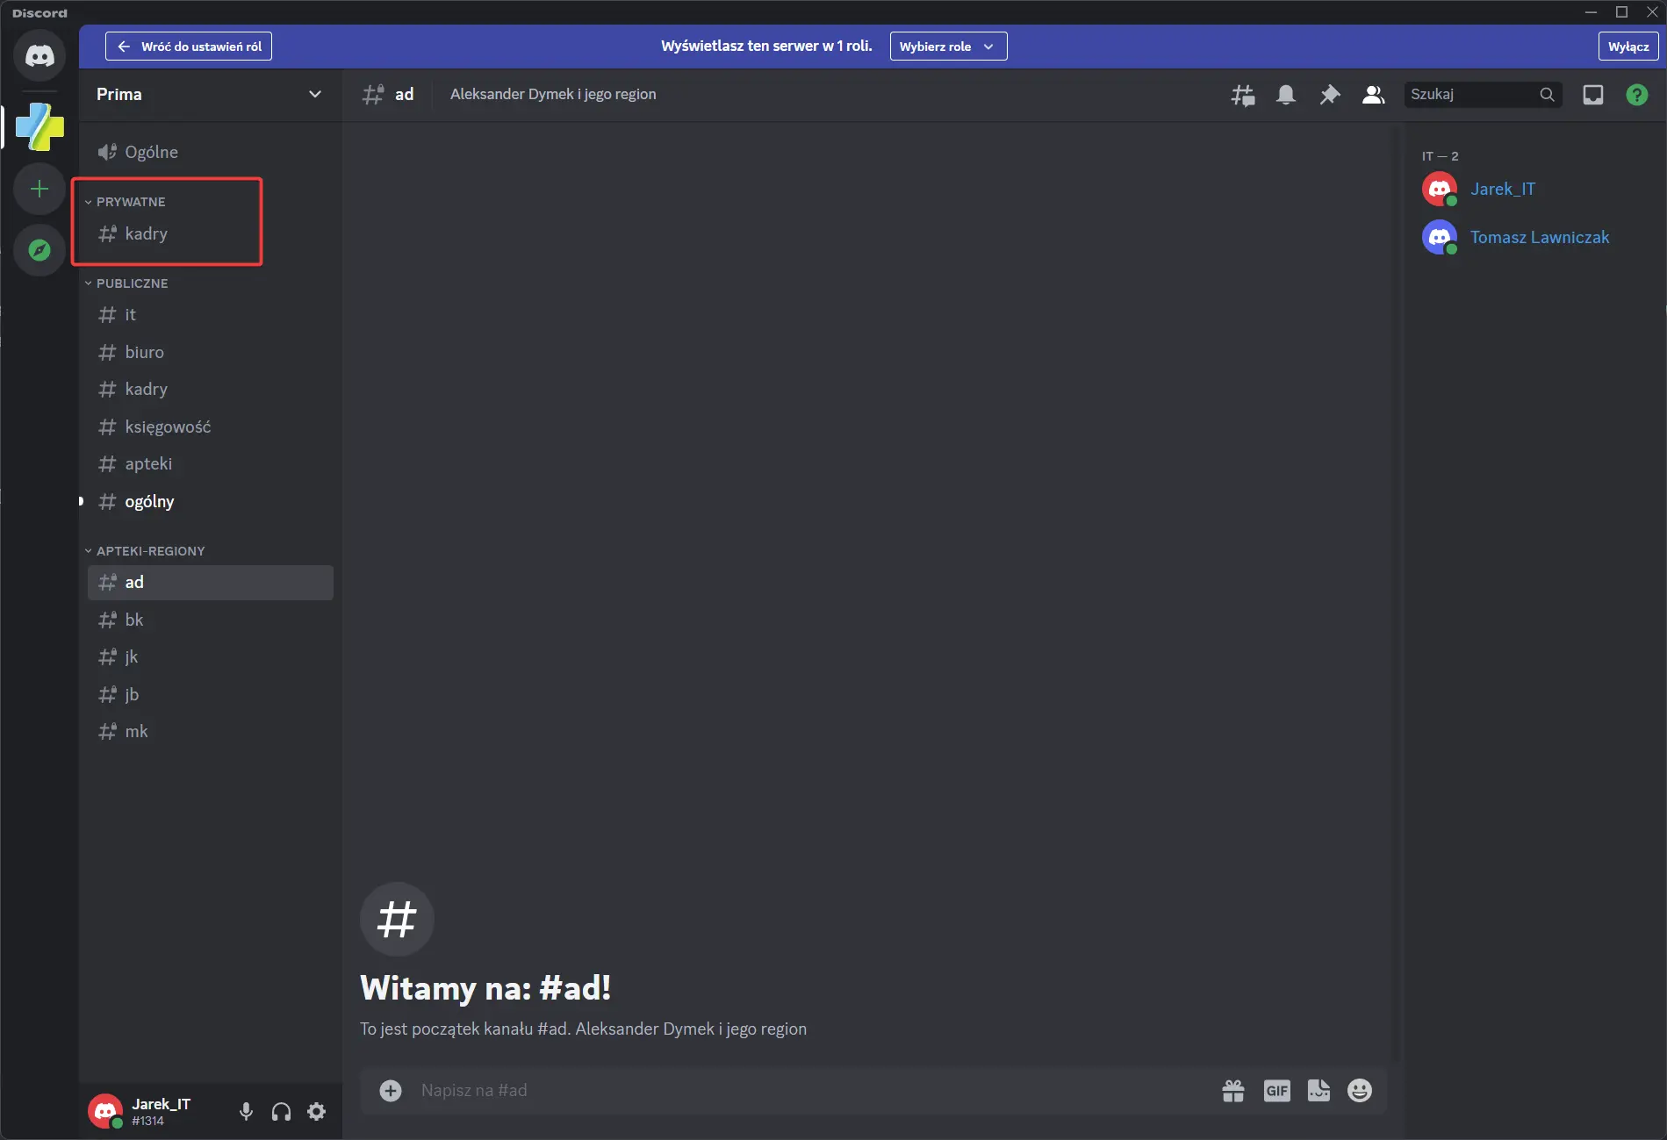Go back via Wróć do ustawień ról
Image resolution: width=1667 pixels, height=1140 pixels.
coord(189,47)
